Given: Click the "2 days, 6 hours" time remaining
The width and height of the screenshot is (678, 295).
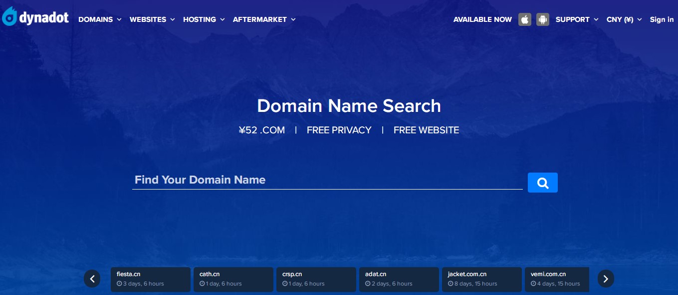Looking at the screenshot, I should 389,284.
